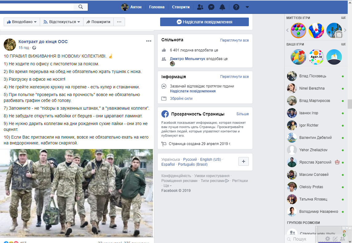Open the Help question mark icon
This screenshot has height=243, width=352.
[236, 7]
